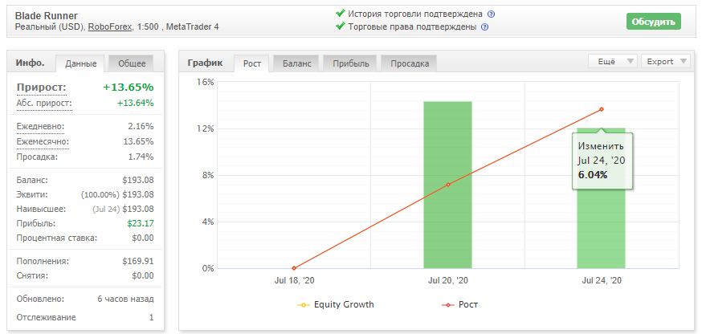Image resolution: width=702 pixels, height=334 pixels.
Task: Click the Отслеживание label
Action: (46, 318)
